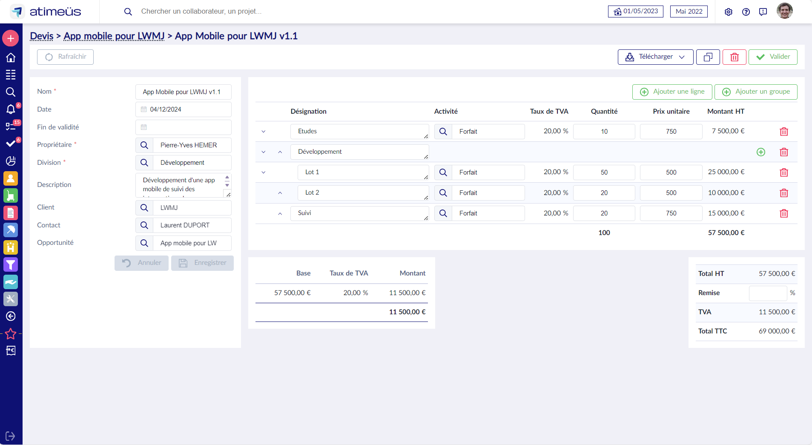Screen dimensions: 812x445
Task: Click the red plus create button in sidebar
Action: point(11,38)
